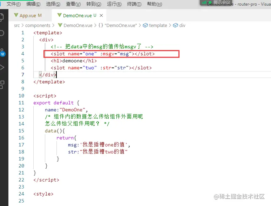271x206 pixels.
Task: Open the 帮助(H) menu
Action: pos(155,4)
